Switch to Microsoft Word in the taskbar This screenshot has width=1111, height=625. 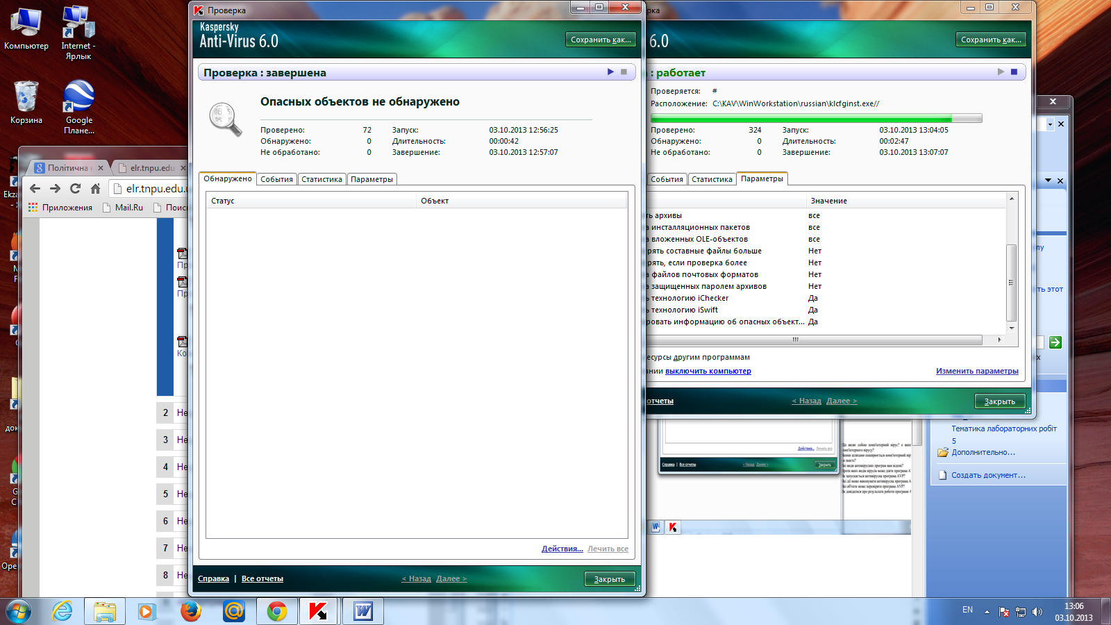click(363, 612)
